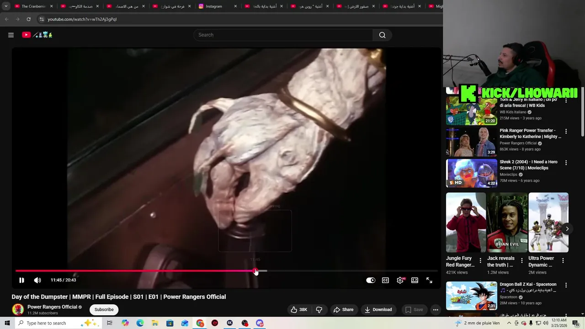Open options for Dragon Ball Z Kai video

click(566, 285)
